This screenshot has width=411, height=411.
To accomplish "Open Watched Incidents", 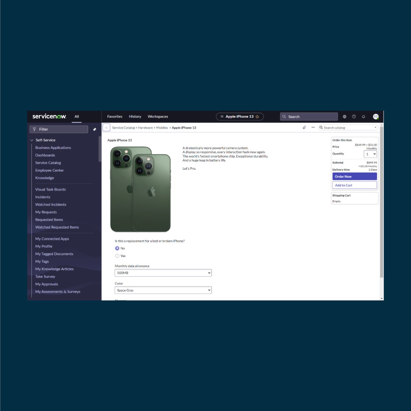I will tap(51, 204).
